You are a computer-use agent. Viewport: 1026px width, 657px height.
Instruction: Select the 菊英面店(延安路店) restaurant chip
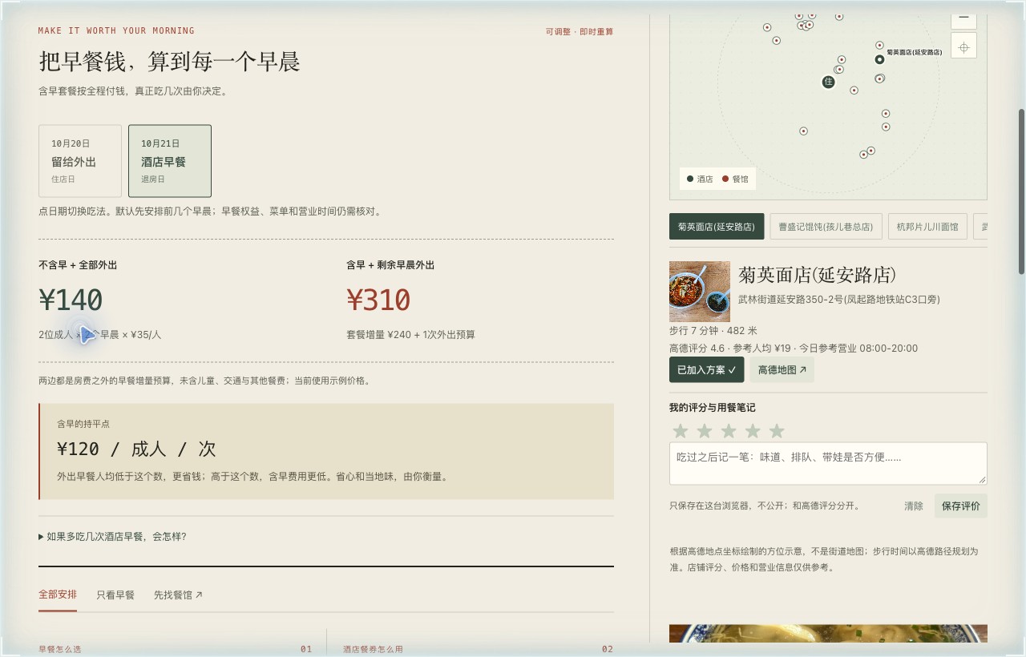[717, 227]
